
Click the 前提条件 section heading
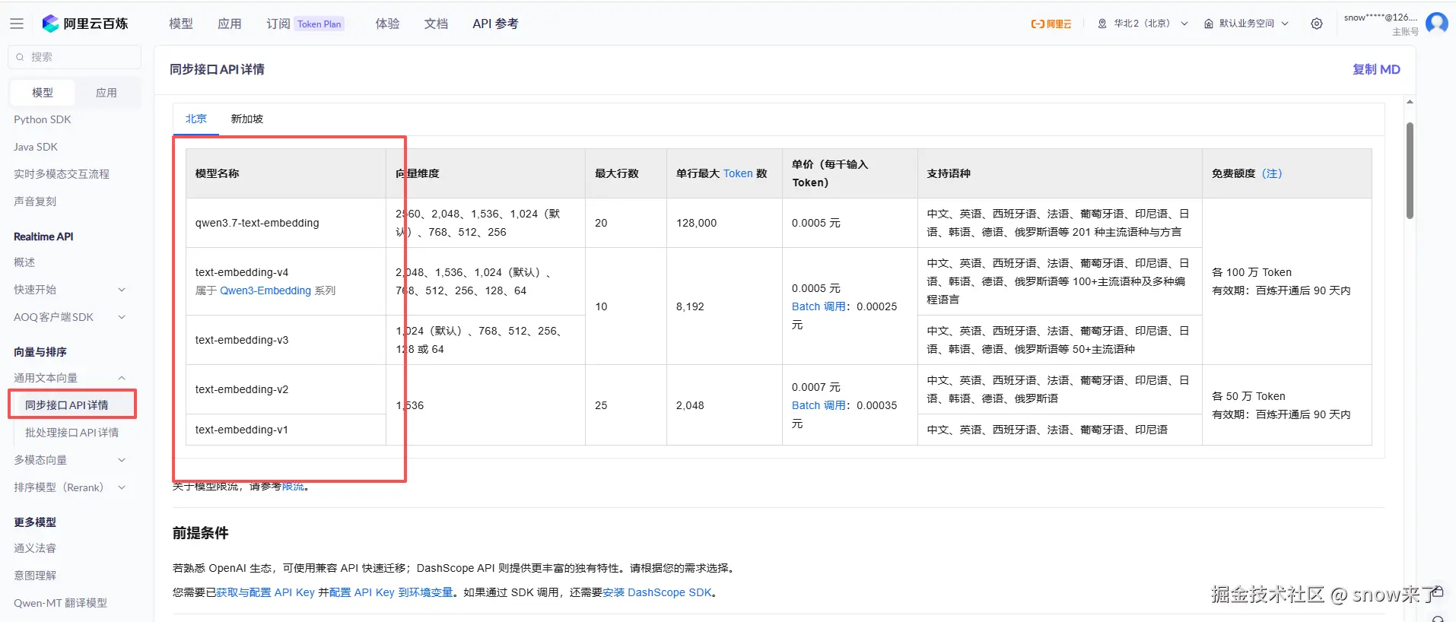pyautogui.click(x=201, y=533)
